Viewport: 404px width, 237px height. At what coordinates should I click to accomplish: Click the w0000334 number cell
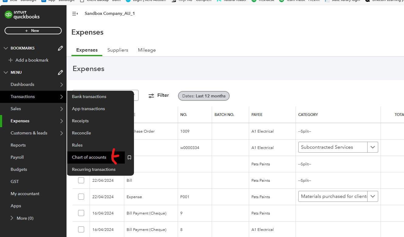[190, 148]
